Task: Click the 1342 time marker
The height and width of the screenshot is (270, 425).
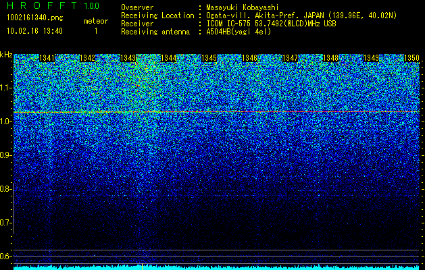Action: pyautogui.click(x=88, y=58)
